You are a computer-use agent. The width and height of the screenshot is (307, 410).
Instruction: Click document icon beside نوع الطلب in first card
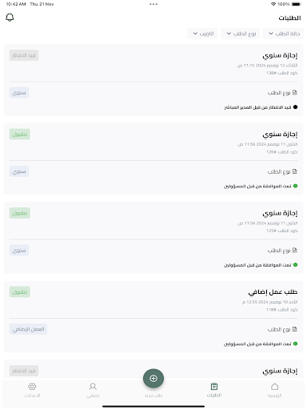click(295, 93)
